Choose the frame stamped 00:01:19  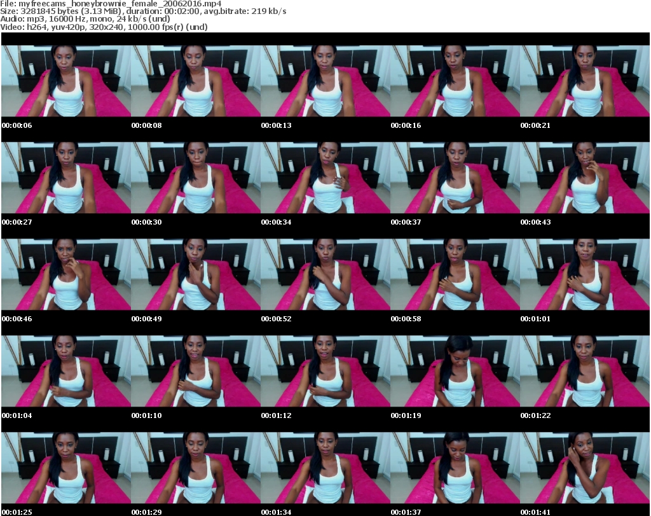(x=455, y=371)
